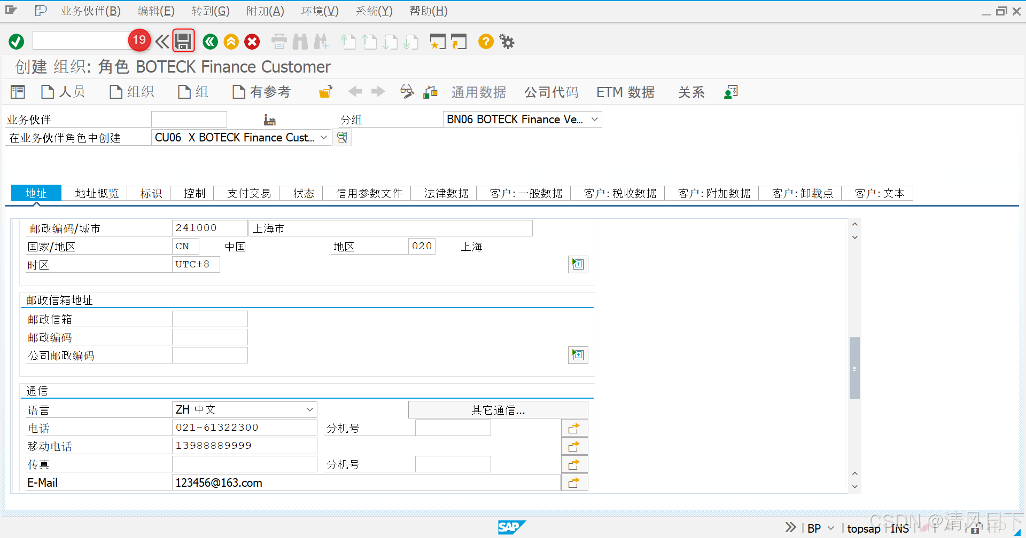
Task: Click the 人员 person creation icon
Action: click(x=63, y=91)
